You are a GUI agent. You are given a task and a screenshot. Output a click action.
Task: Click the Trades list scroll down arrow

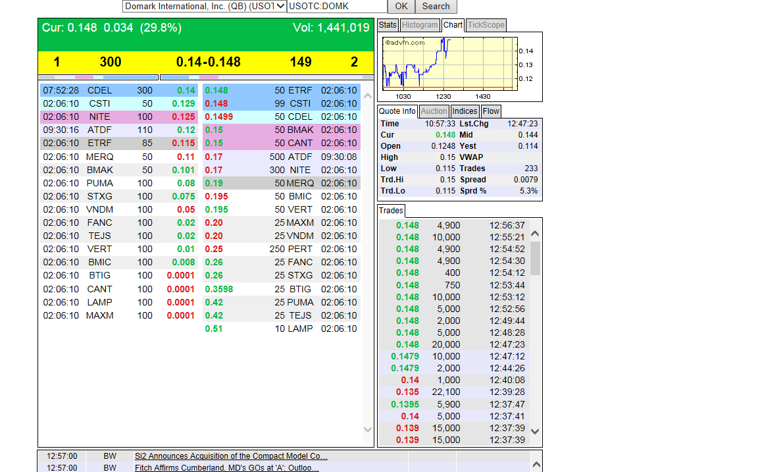click(535, 431)
